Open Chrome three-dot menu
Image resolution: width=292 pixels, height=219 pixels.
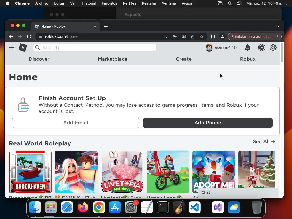(278, 36)
